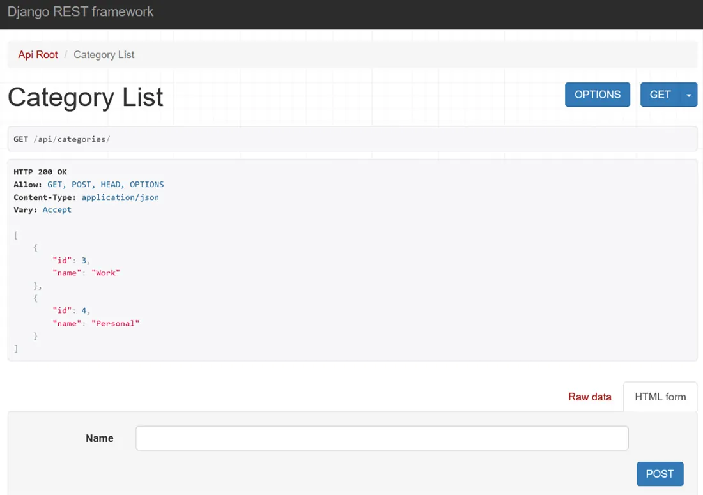
Task: Open the GET format dropdown caret
Action: pyautogui.click(x=689, y=94)
